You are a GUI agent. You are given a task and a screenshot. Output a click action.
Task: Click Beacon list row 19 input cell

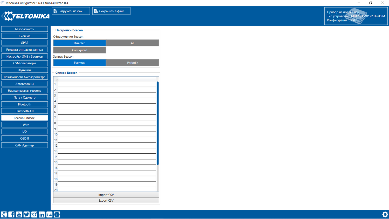[107, 184]
